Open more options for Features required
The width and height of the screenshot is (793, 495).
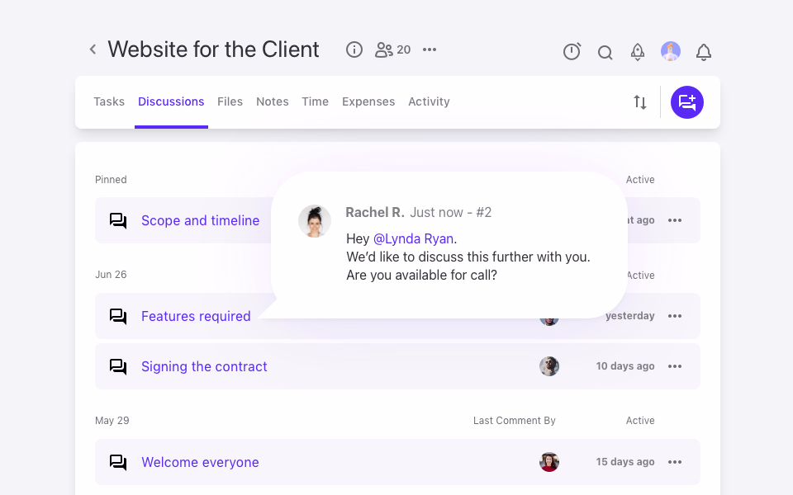[x=675, y=316]
